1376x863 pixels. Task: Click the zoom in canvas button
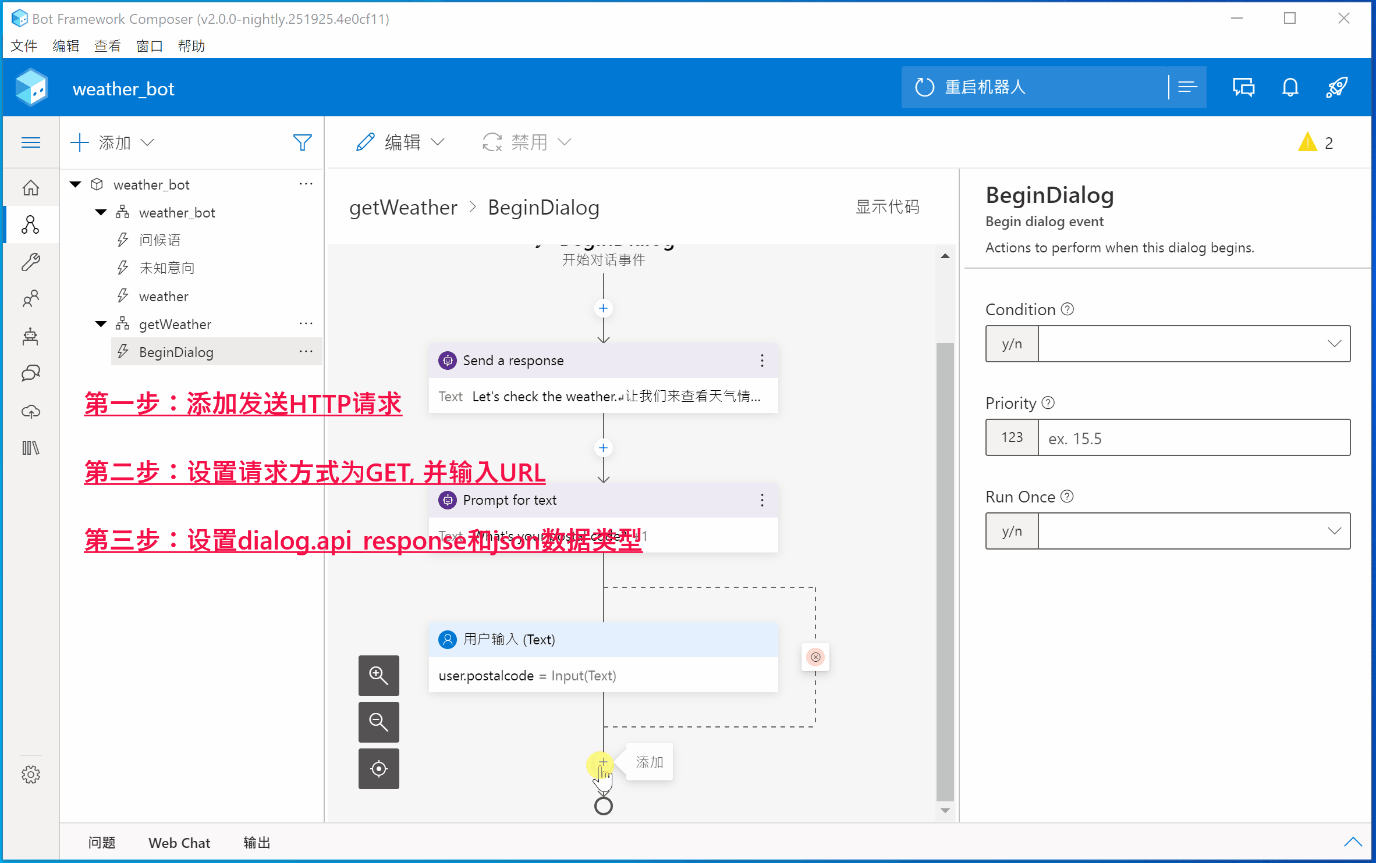coord(378,675)
